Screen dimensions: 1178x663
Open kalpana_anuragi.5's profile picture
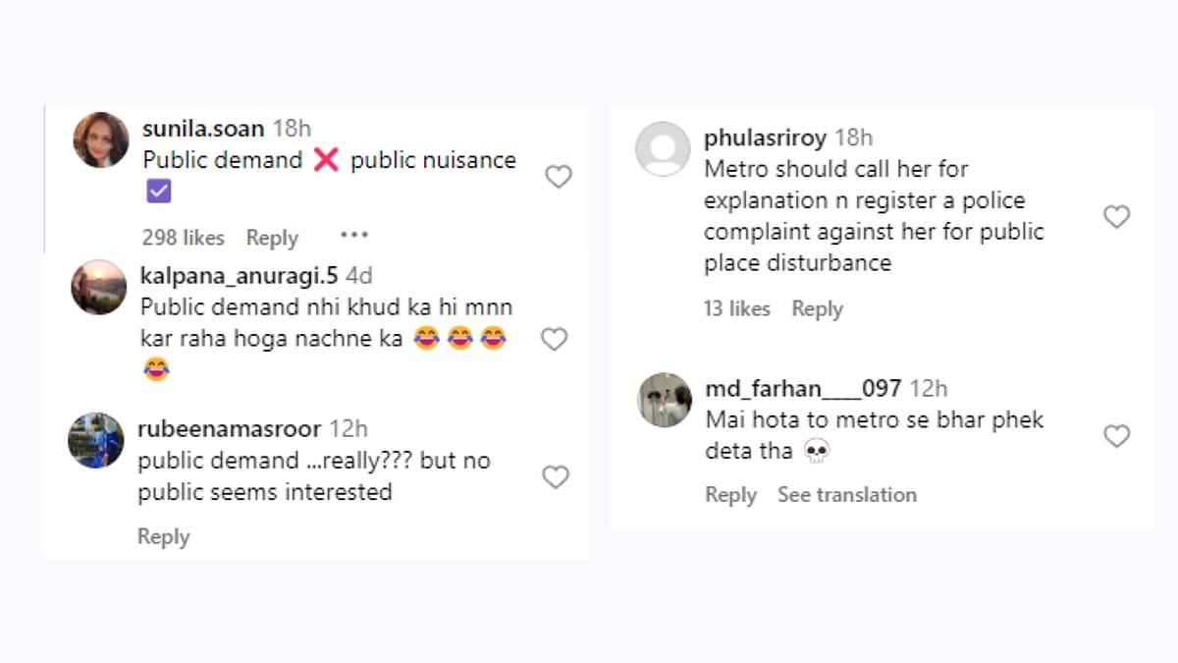(x=99, y=287)
